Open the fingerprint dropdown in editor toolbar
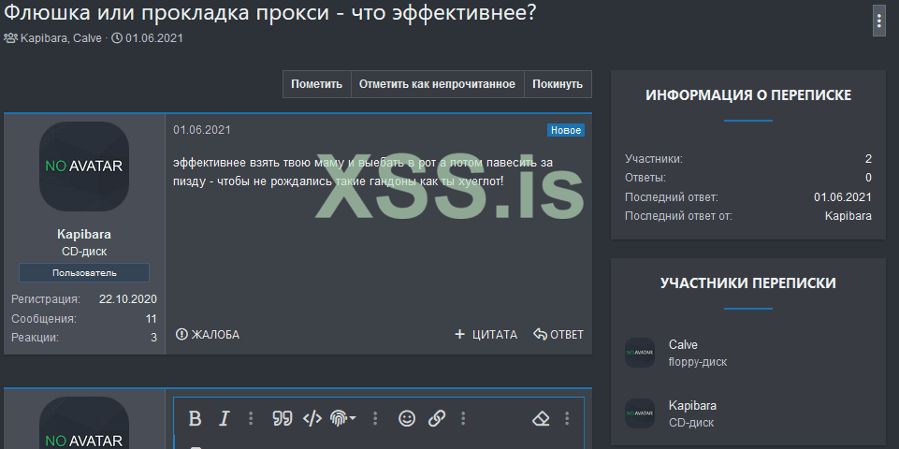 tap(343, 419)
